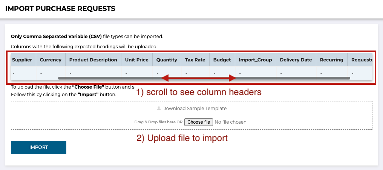This screenshot has height=170, width=383.
Task: Click the Import_Group column header
Action: point(256,60)
